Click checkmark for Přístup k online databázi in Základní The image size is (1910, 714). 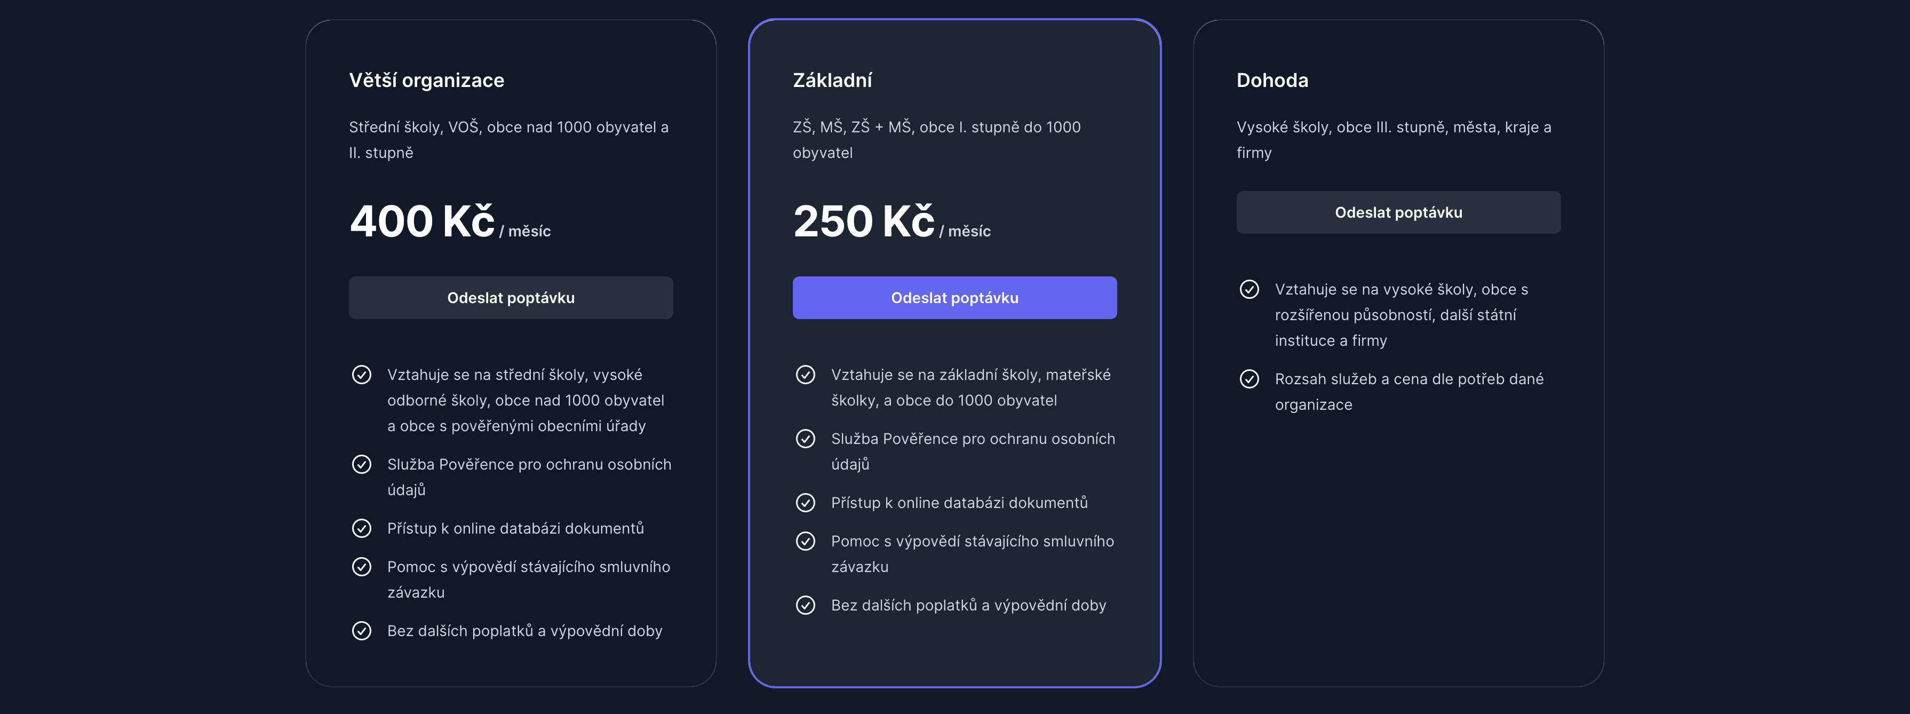tap(805, 503)
